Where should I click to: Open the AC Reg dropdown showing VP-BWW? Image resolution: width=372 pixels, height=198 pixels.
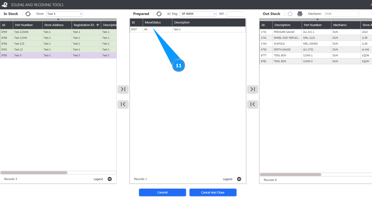click(198, 14)
